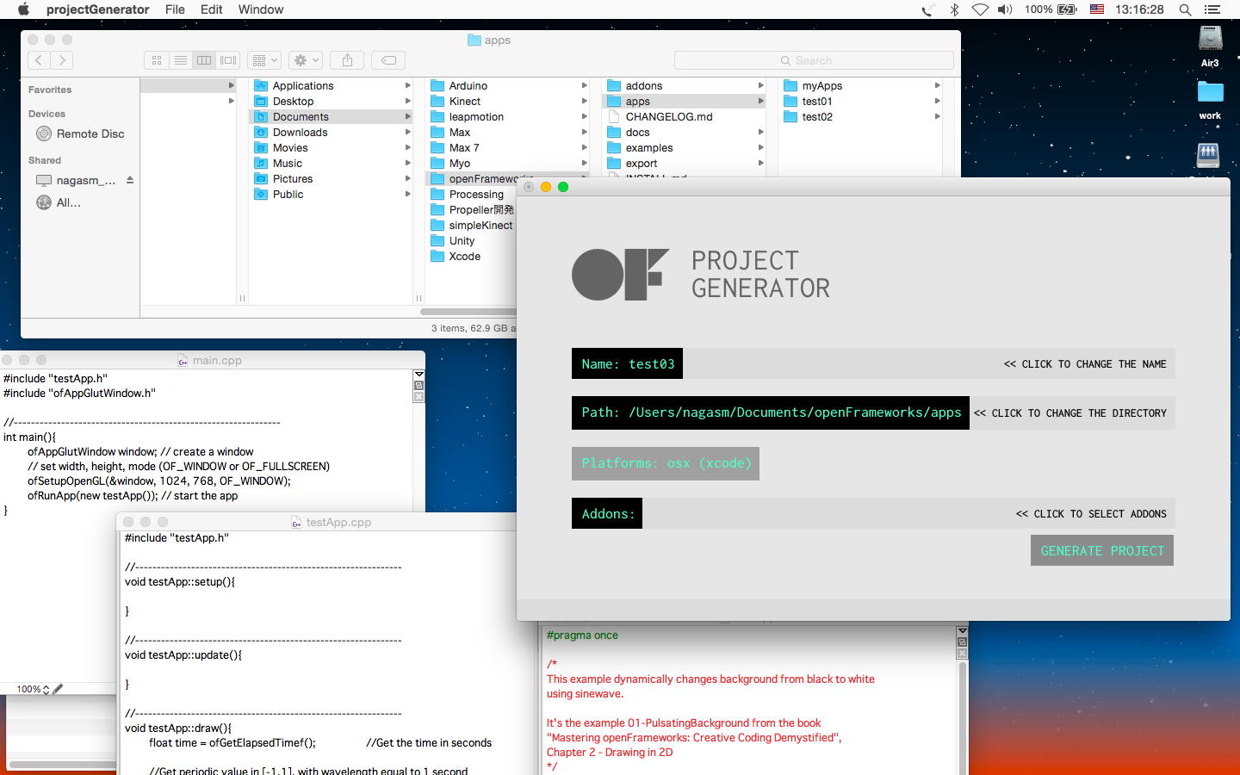This screenshot has height=775, width=1240.
Task: Toggle the Platforms: osx (xcode) option
Action: (666, 463)
